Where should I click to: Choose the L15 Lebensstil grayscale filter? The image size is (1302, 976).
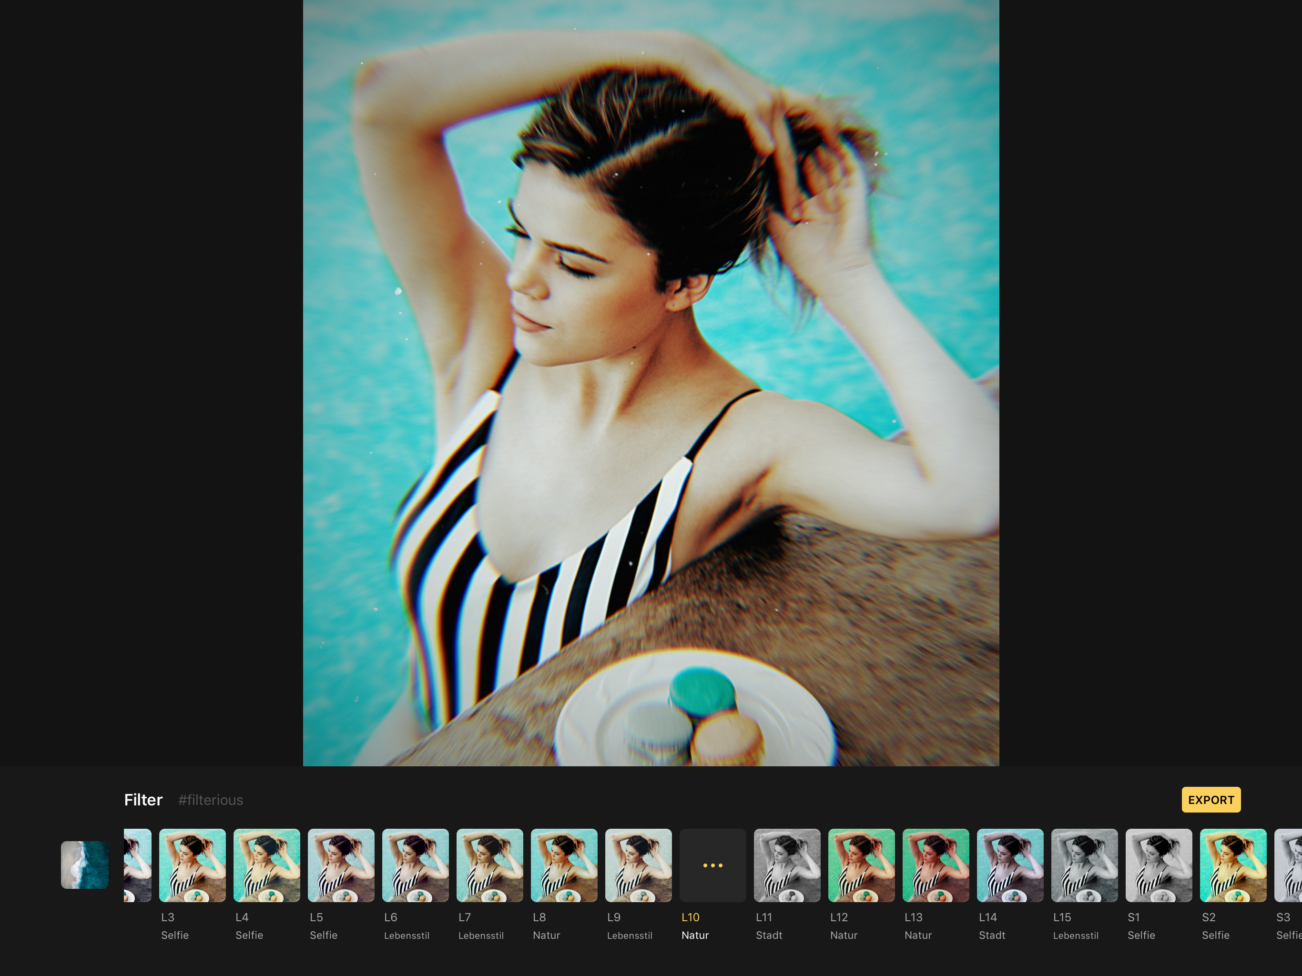pos(1084,865)
